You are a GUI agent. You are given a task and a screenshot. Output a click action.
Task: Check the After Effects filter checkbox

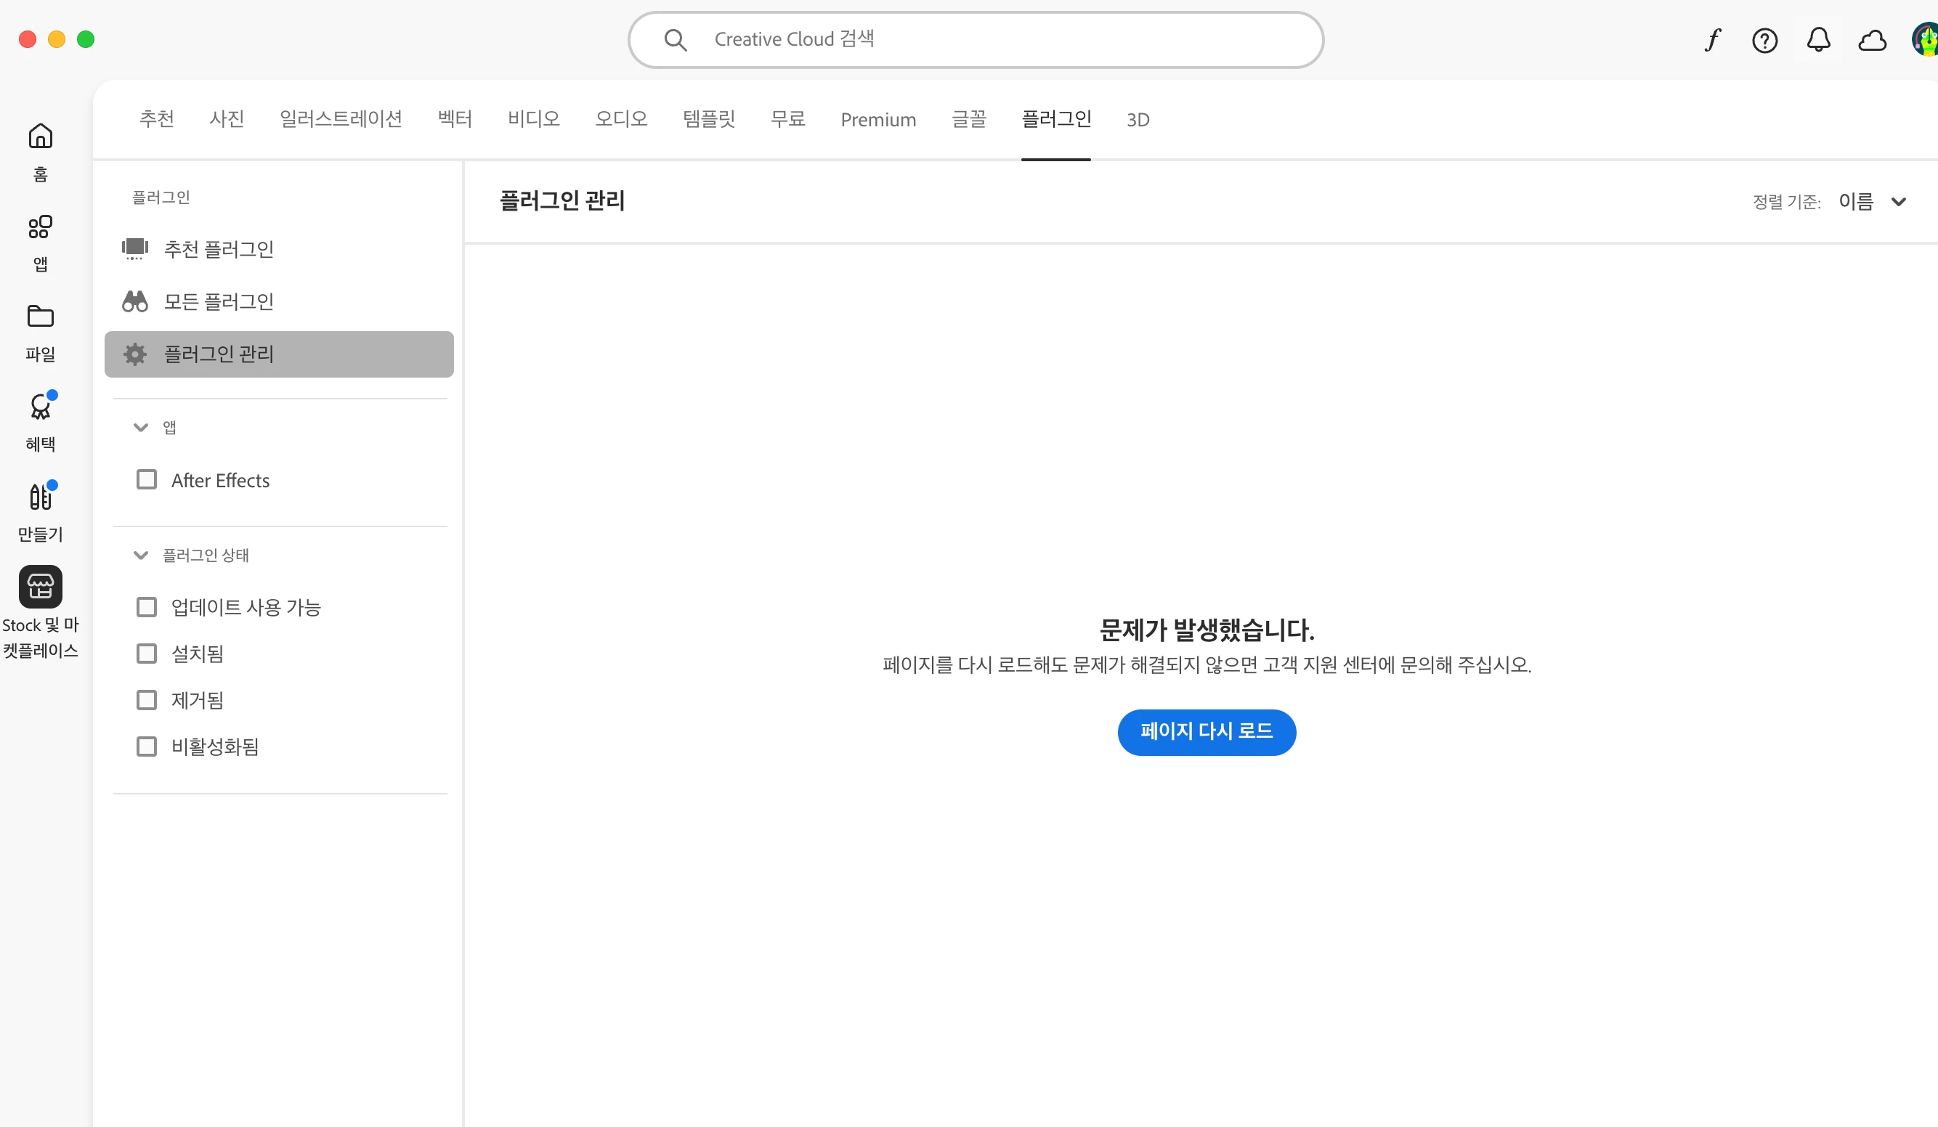[146, 480]
